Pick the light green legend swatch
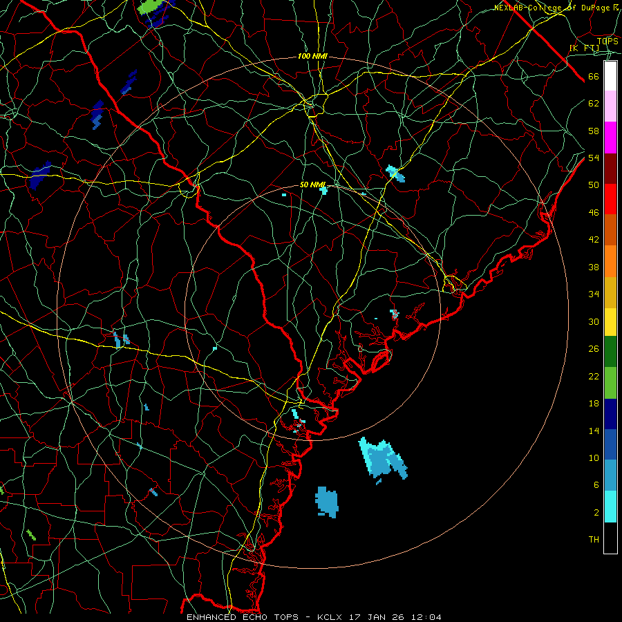622x622 pixels. pyautogui.click(x=610, y=383)
